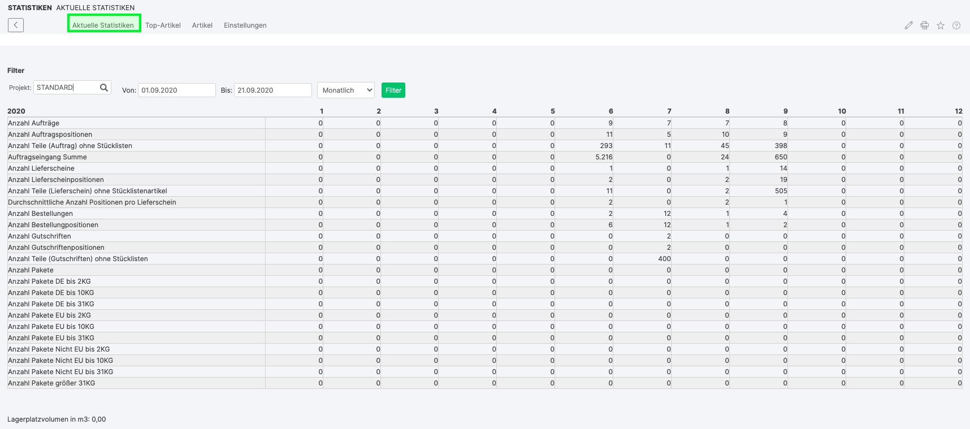The image size is (970, 429).
Task: Select the Aktuelle Statistiken tab
Action: [103, 25]
